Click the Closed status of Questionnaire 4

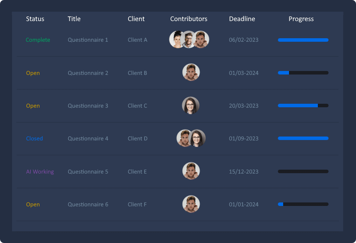point(34,138)
